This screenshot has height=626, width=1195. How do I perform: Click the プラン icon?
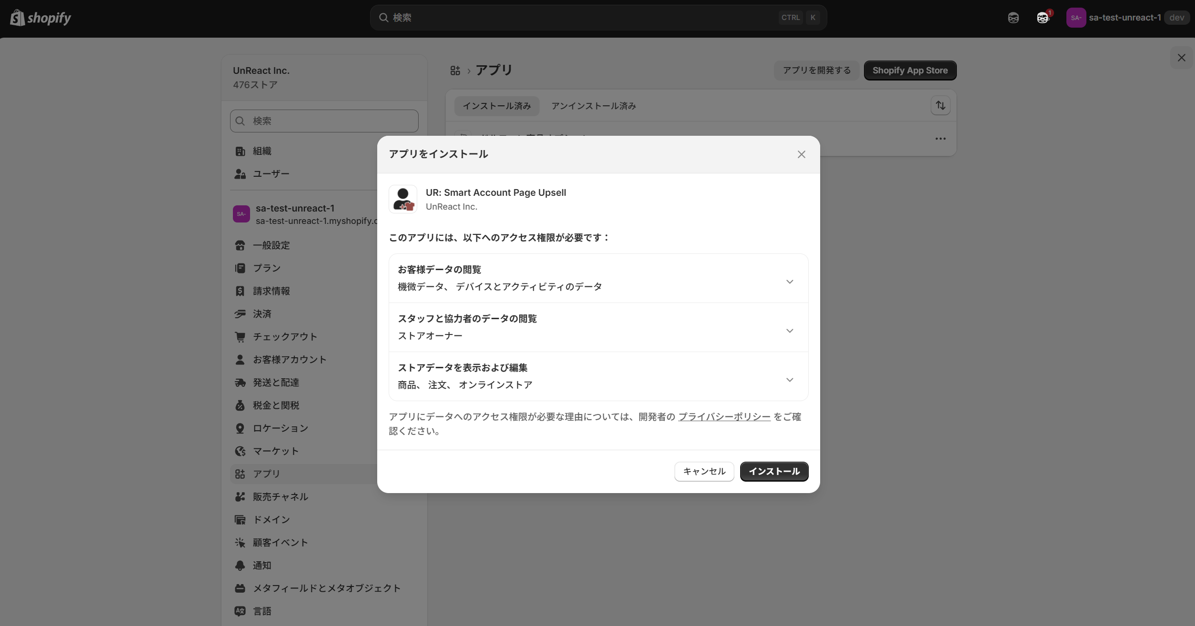point(240,268)
